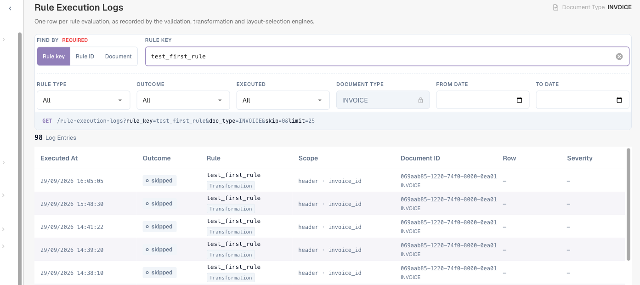Image resolution: width=640 pixels, height=285 pixels.
Task: Open the To Date calendar picker icon
Action: [x=619, y=100]
